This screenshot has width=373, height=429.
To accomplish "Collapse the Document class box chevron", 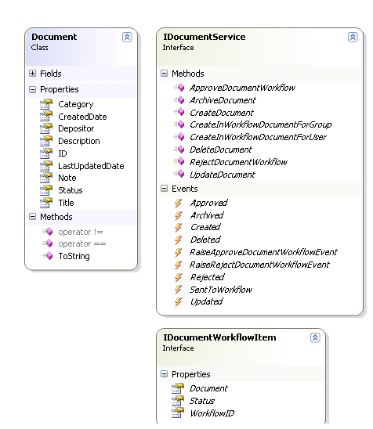I will (127, 37).
